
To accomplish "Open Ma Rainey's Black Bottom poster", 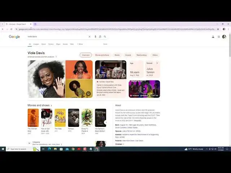I will point(101,118).
